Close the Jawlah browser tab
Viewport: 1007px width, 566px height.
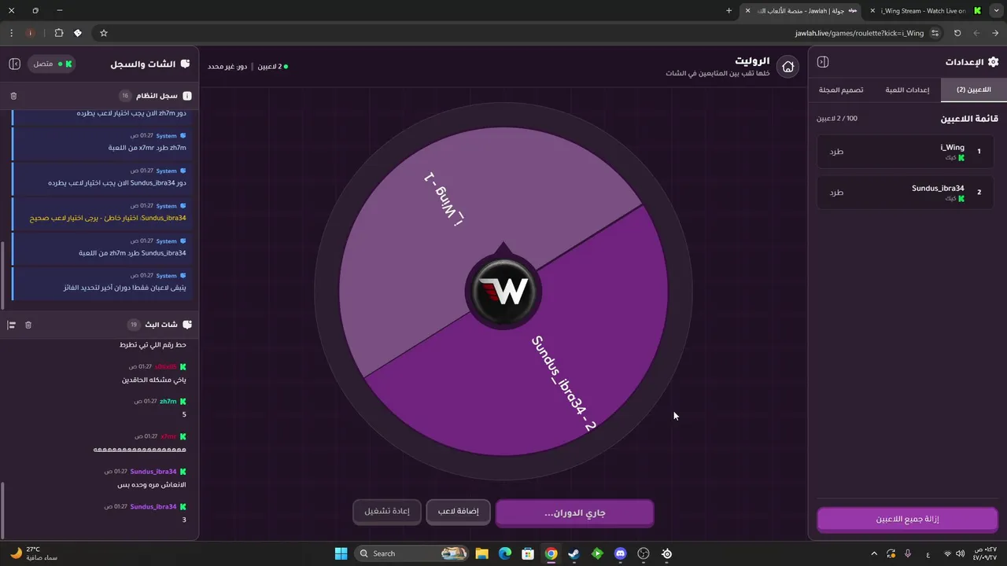tap(747, 10)
